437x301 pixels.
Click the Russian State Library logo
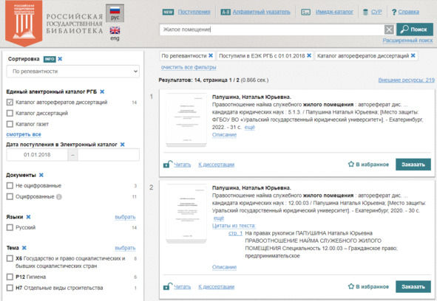click(x=24, y=24)
